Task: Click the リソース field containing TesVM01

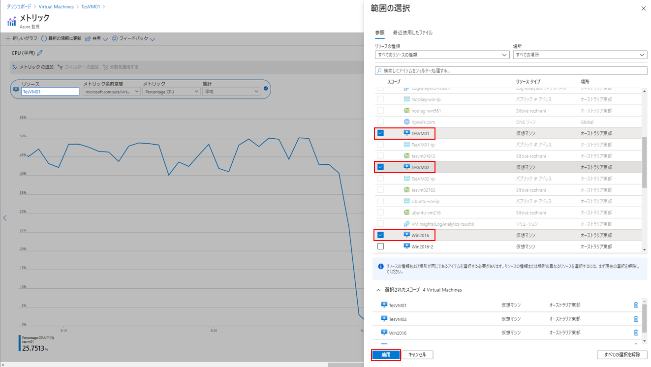Action: (x=50, y=92)
